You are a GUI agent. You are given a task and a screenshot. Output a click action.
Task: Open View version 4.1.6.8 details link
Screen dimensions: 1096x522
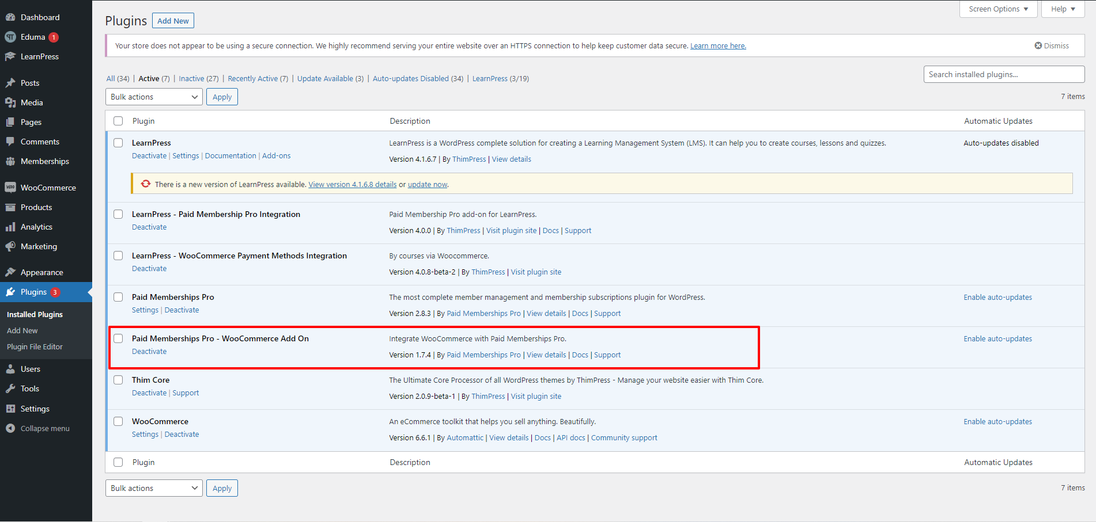tap(353, 185)
